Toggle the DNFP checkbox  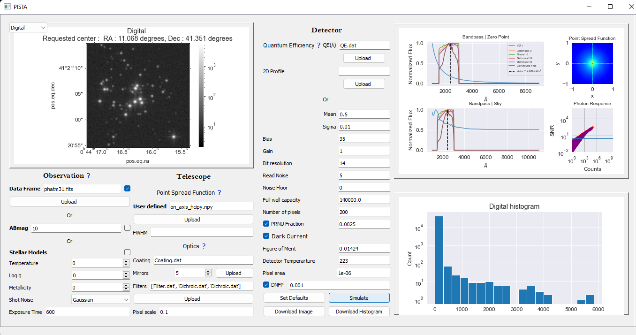point(266,284)
